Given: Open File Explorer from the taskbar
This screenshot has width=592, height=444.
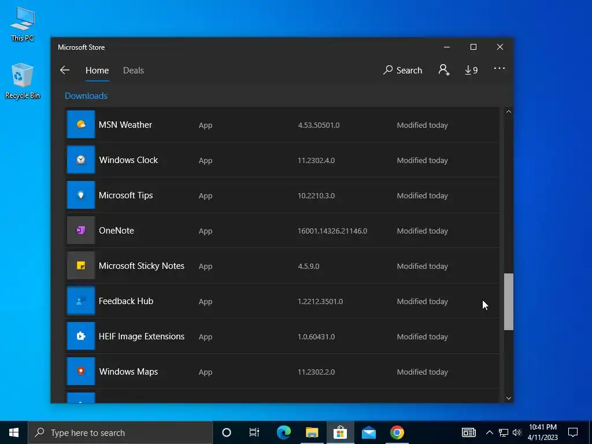Looking at the screenshot, I should (x=312, y=432).
